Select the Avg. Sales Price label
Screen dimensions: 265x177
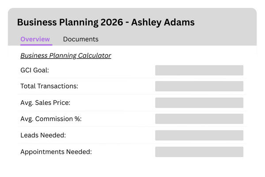click(x=45, y=103)
